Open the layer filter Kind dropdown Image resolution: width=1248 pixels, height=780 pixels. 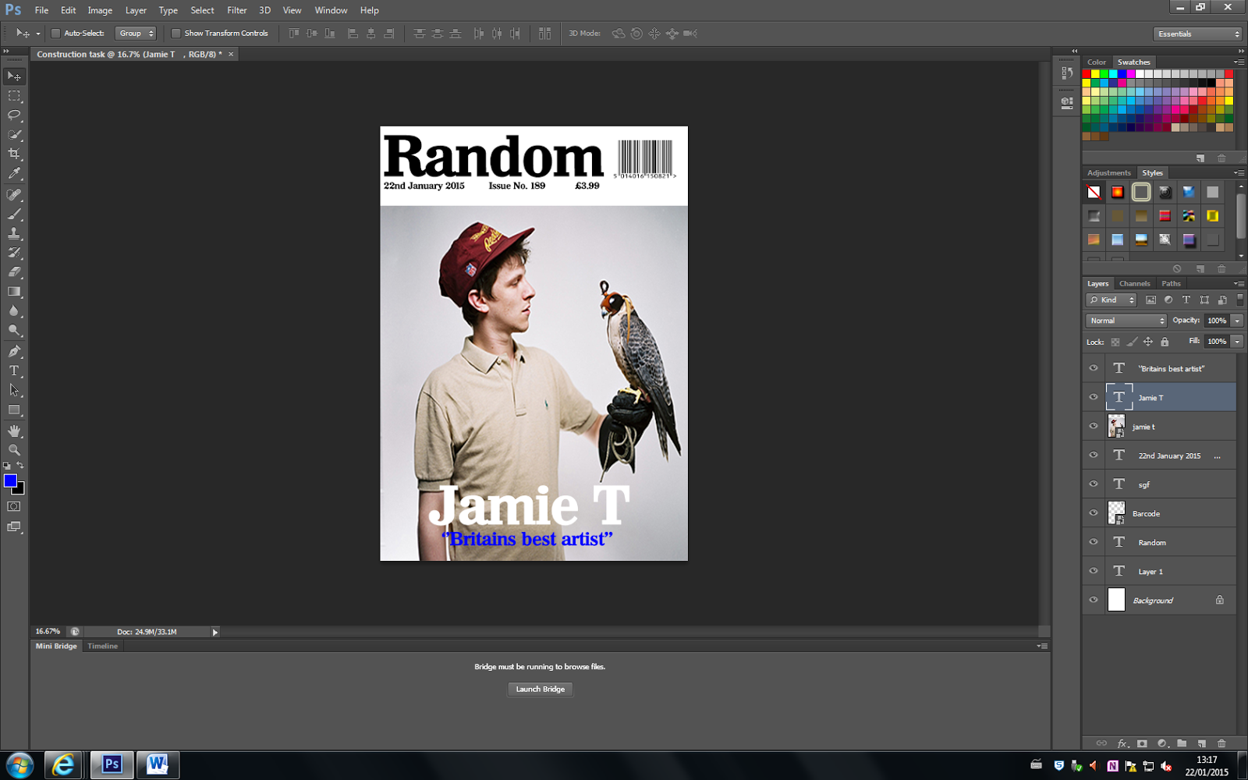[x=1111, y=300]
